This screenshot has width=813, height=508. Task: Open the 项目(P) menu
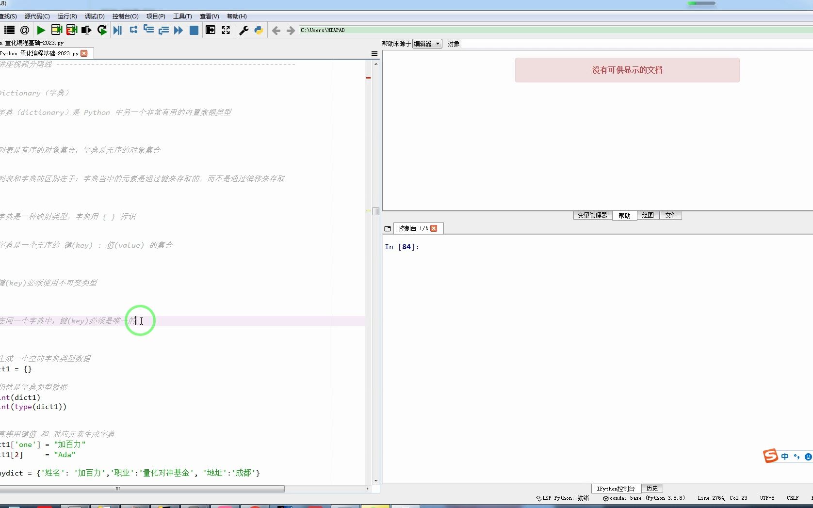coord(156,16)
